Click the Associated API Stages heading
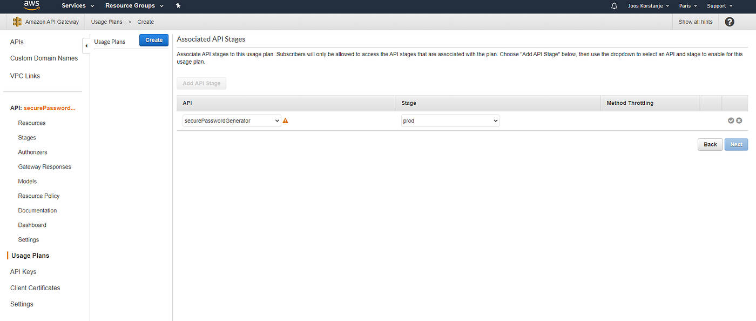 tap(211, 39)
